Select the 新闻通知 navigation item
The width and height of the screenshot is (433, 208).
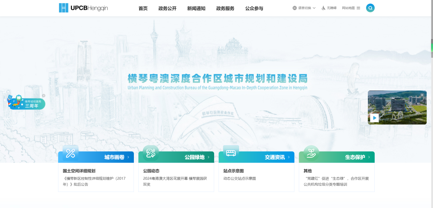pos(196,8)
